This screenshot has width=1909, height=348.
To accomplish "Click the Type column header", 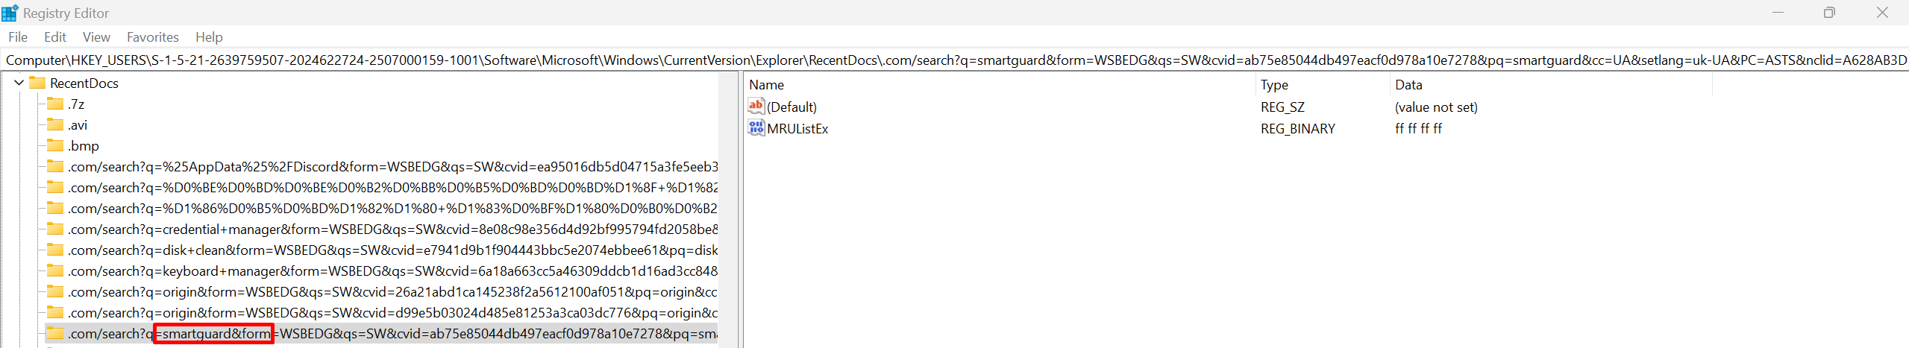I will (x=1274, y=85).
